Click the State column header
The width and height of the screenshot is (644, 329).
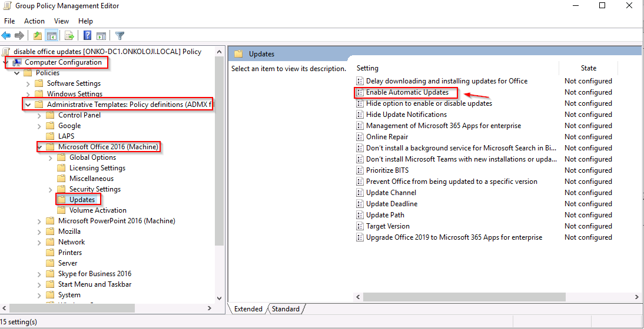point(588,68)
